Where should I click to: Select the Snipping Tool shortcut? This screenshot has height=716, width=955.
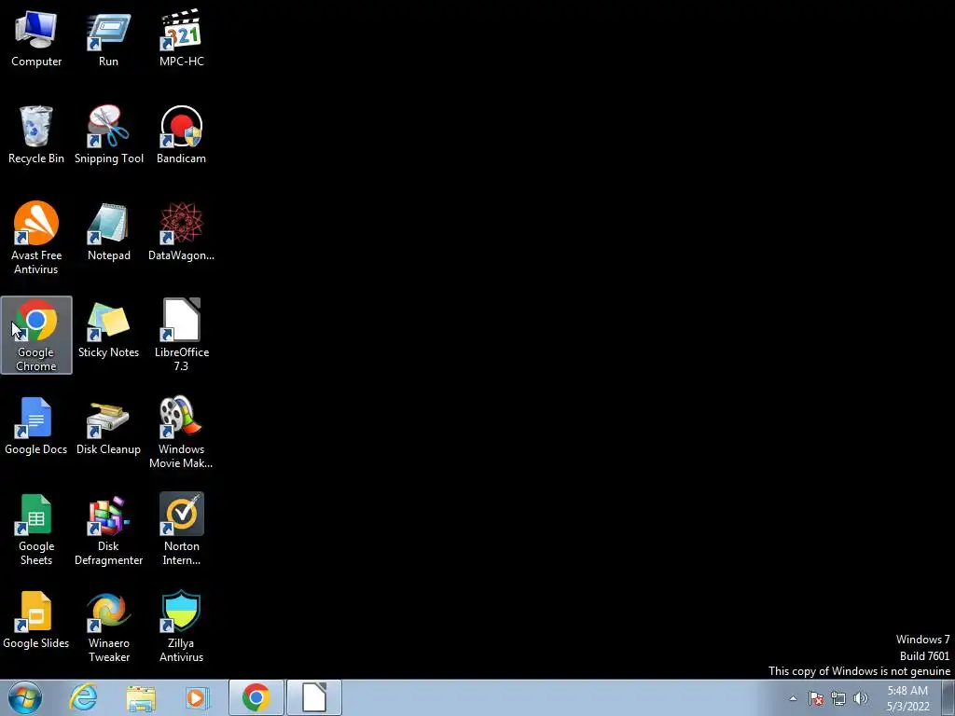(x=108, y=134)
